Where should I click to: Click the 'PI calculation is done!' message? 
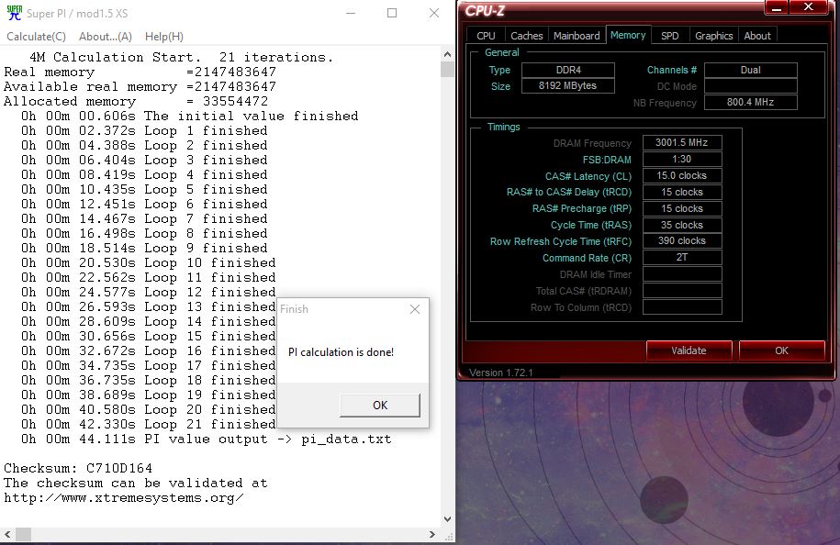341,352
